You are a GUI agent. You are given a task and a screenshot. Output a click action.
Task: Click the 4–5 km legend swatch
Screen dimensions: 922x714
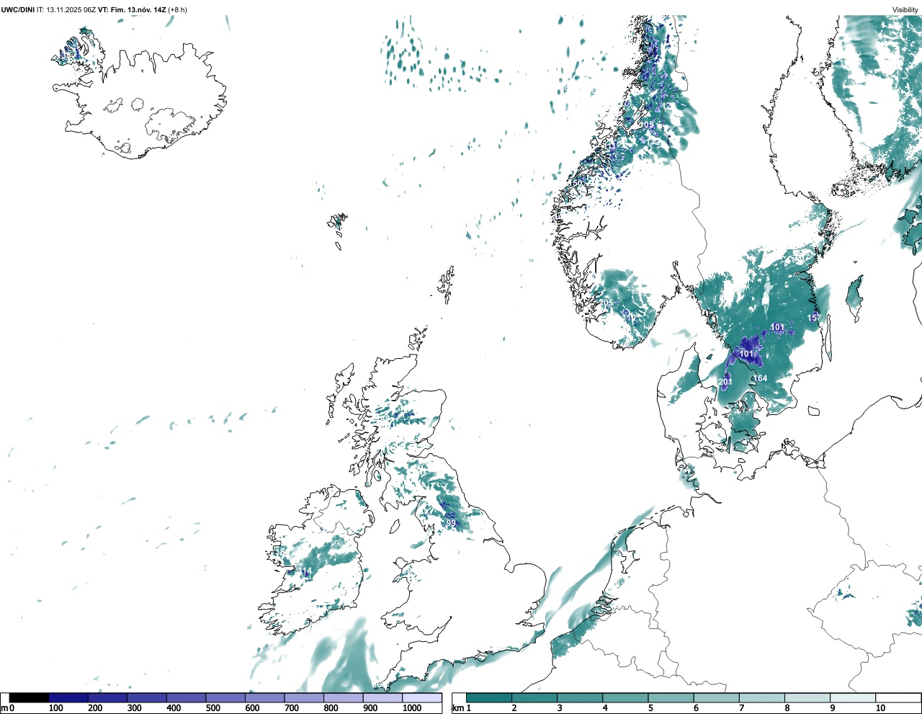point(625,698)
